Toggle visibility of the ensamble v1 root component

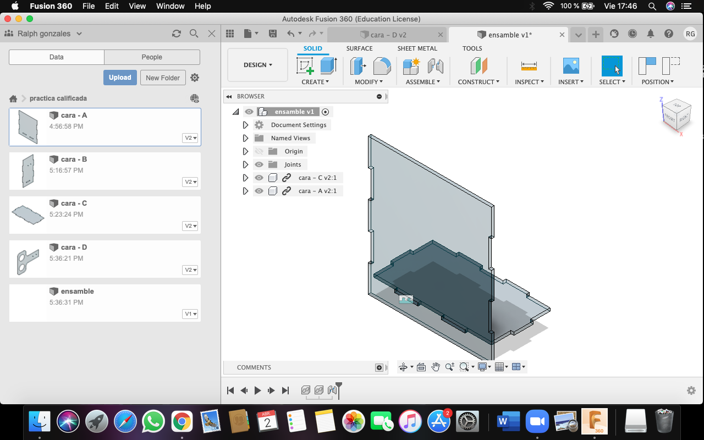coord(249,112)
